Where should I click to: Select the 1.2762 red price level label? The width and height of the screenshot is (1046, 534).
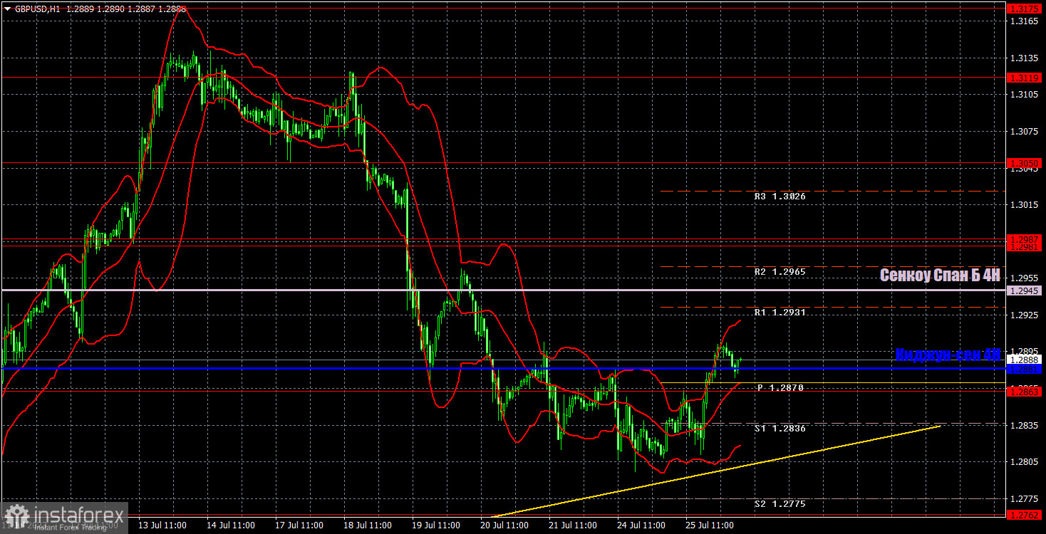pos(1025,514)
